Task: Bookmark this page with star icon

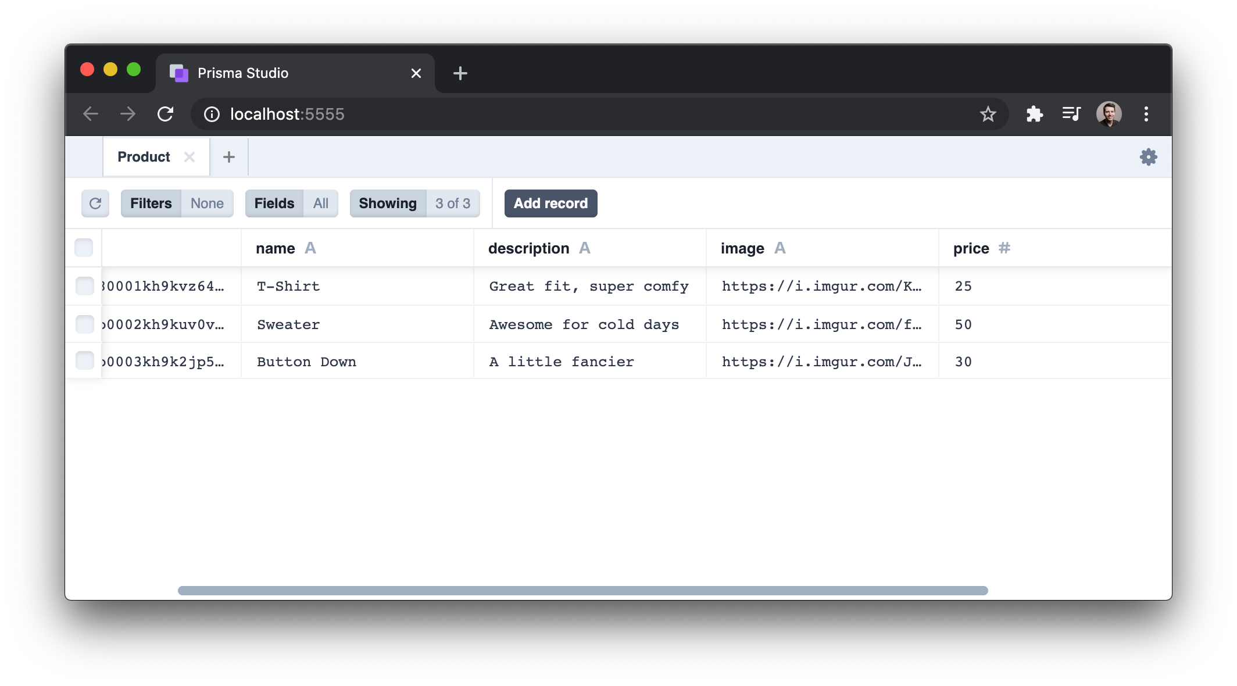Action: (988, 114)
